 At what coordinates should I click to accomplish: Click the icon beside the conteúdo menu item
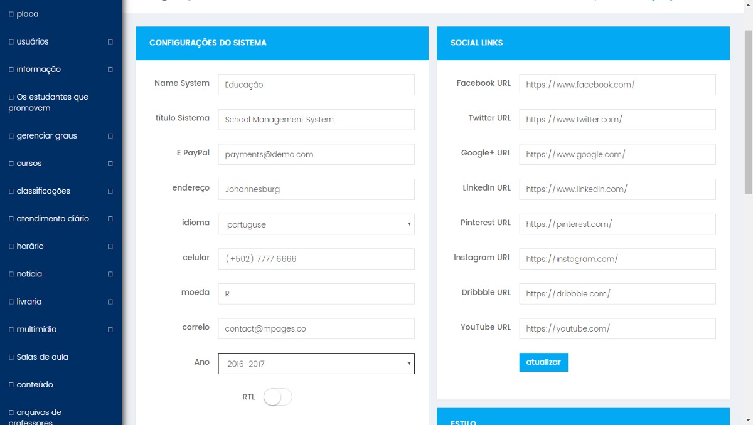point(11,385)
